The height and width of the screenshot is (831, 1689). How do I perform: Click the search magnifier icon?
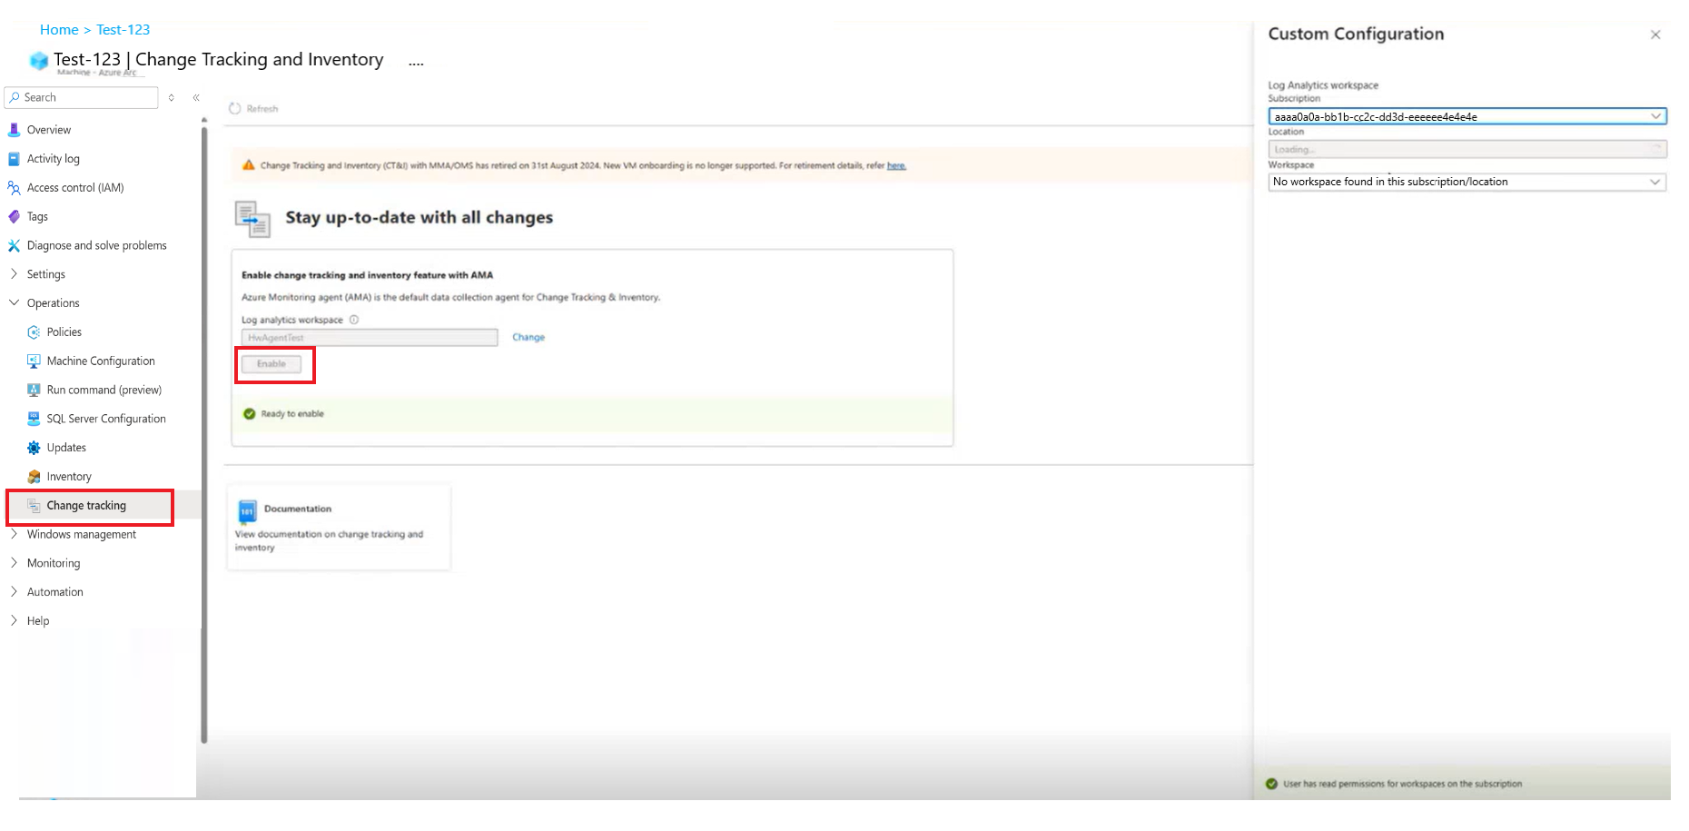click(x=15, y=97)
